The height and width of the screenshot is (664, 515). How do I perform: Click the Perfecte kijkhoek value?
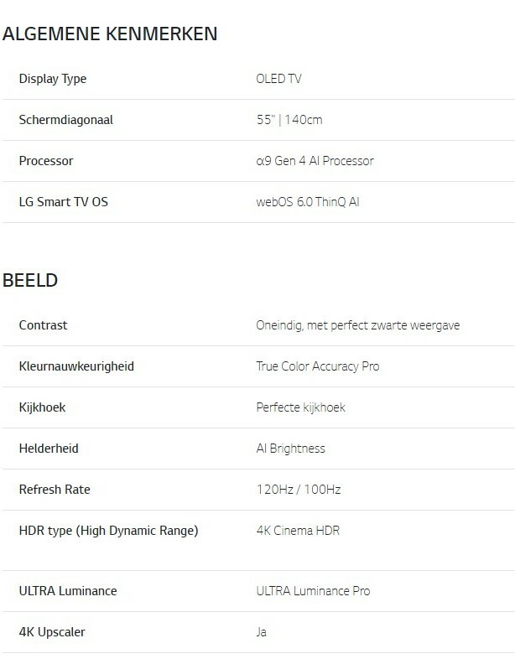click(300, 407)
